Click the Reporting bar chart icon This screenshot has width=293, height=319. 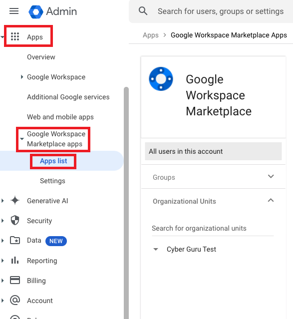(x=15, y=260)
